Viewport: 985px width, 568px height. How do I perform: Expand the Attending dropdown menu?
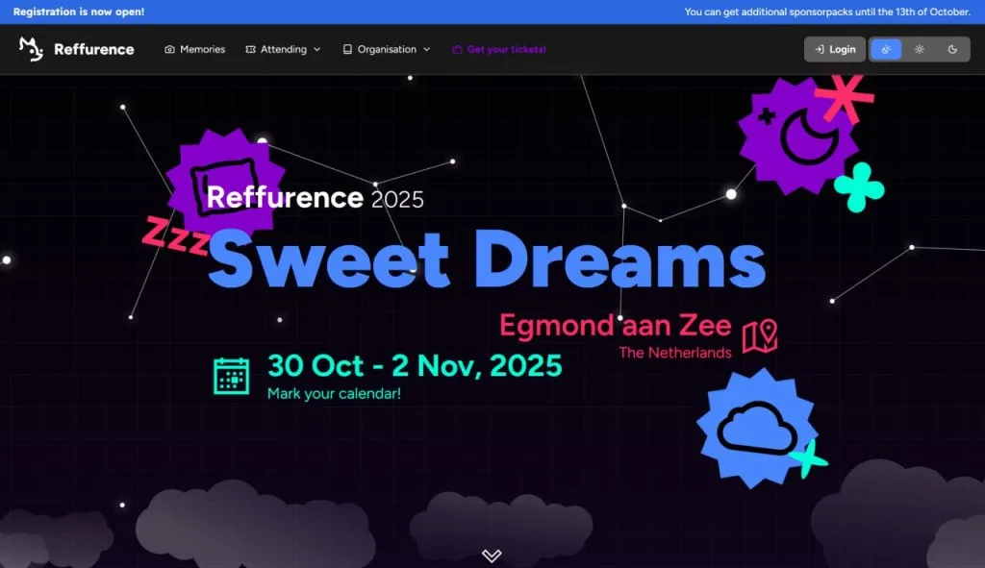pos(315,49)
